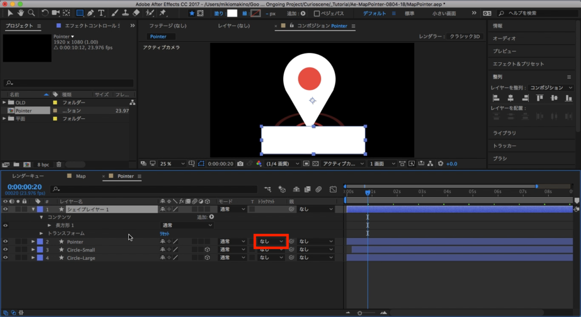The height and width of the screenshot is (317, 581).
Task: Expand the トランスフォーム properties
Action: click(41, 233)
